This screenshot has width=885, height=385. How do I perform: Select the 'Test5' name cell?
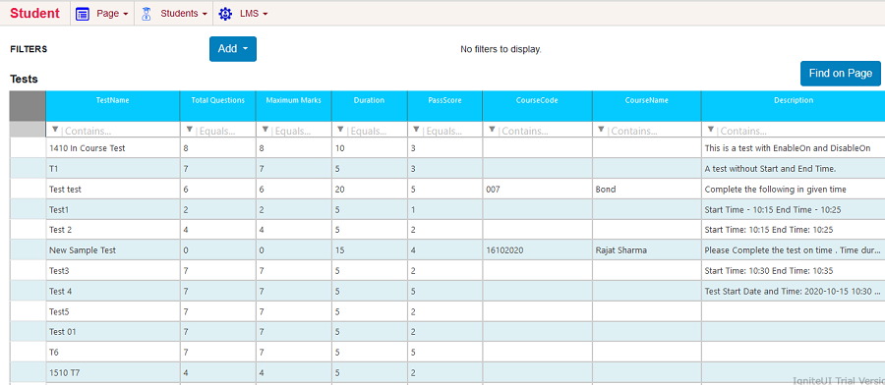113,311
